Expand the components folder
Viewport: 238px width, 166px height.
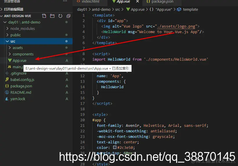pos(23,54)
